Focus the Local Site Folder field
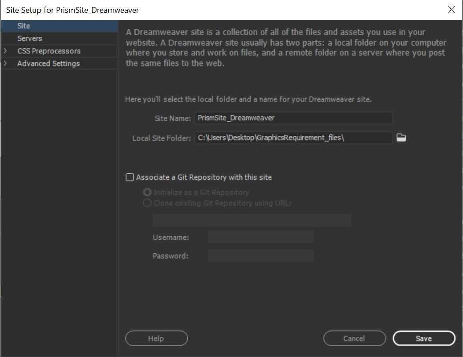Screen dimensions: 463x357 (293, 138)
